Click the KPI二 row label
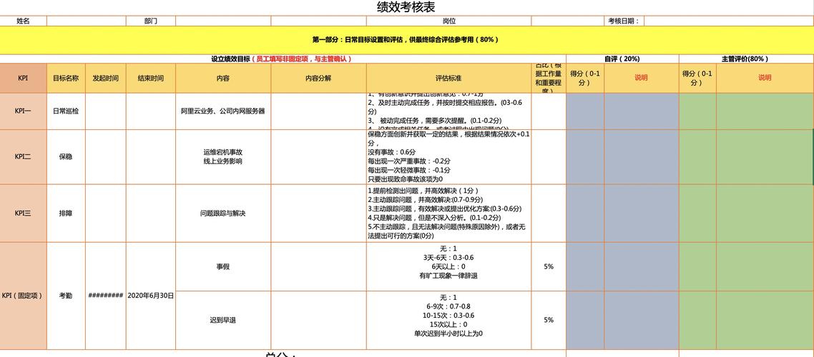Viewport: 814px width, 357px height. tap(24, 157)
